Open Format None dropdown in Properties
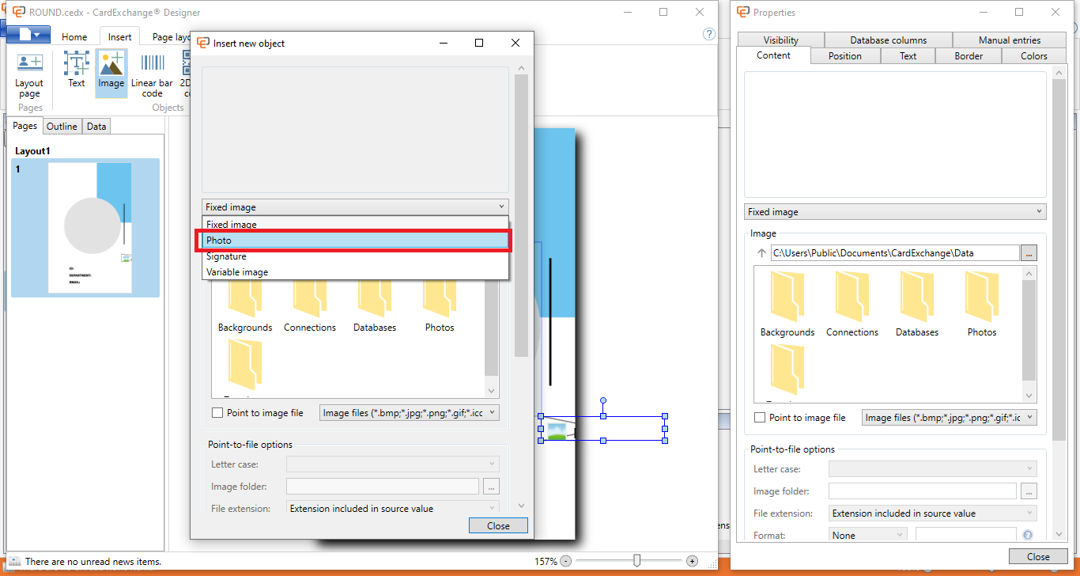The image size is (1080, 576). click(x=868, y=536)
